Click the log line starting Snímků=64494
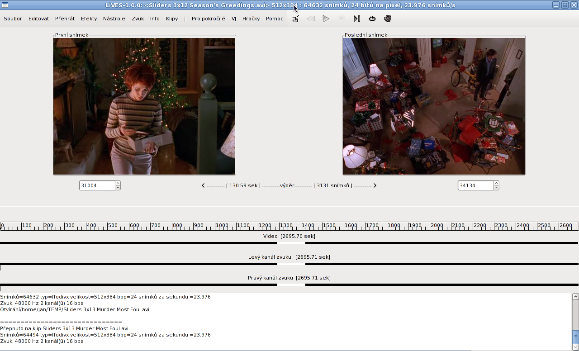Viewport: 579px width, 351px height. [x=105, y=335]
